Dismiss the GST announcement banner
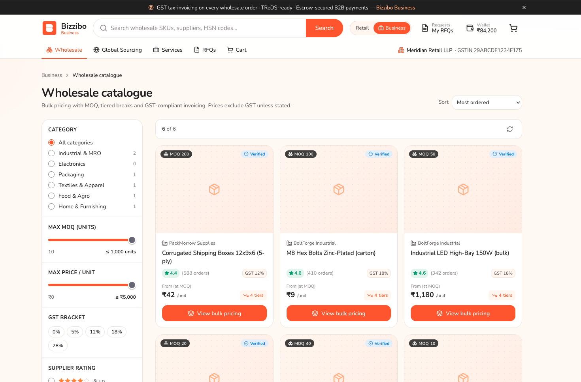 point(524,7)
